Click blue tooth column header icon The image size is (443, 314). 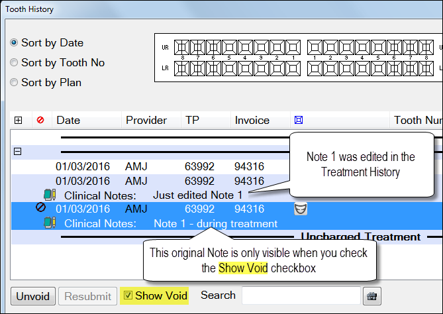pos(299,120)
